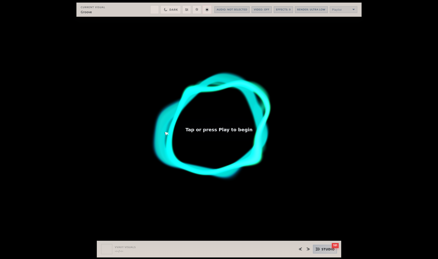Open the visual settings sliders icon
The width and height of the screenshot is (438, 259).
coord(187,9)
